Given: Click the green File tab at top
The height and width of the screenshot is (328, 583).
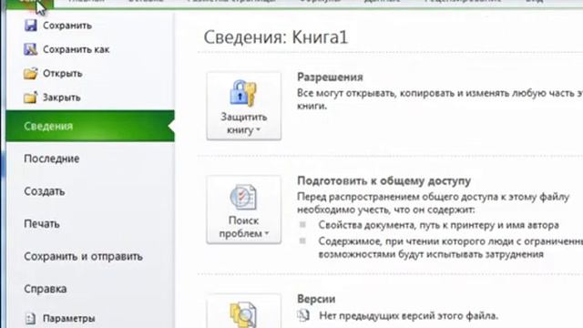Looking at the screenshot, I should (x=30, y=4).
